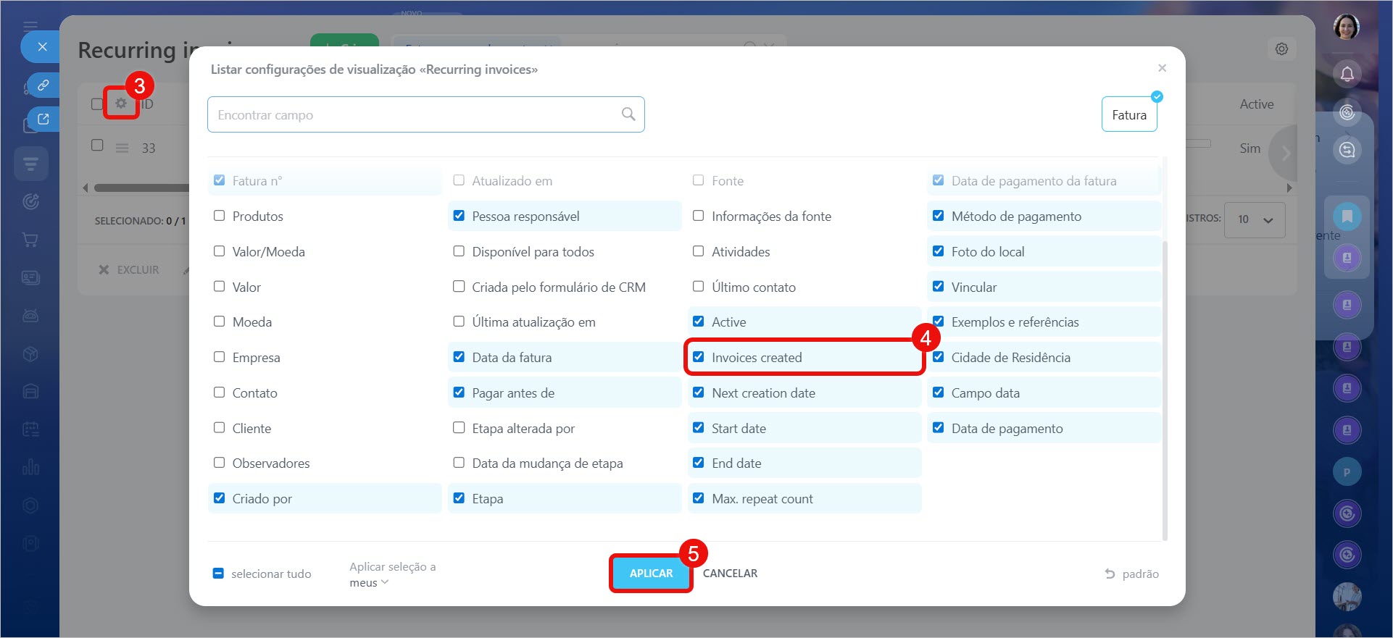The height and width of the screenshot is (638, 1393).
Task: Click the link icon in left slider panel
Action: point(43,85)
